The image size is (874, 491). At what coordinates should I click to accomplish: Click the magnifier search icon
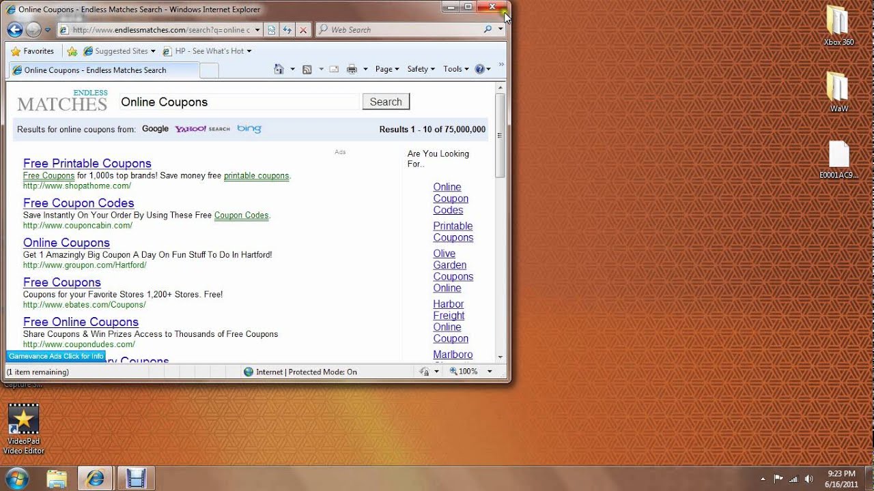[x=488, y=29]
